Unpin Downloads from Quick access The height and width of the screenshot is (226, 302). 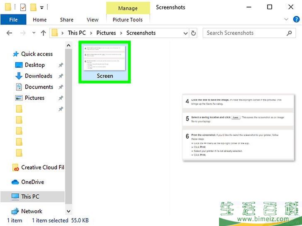(61, 76)
